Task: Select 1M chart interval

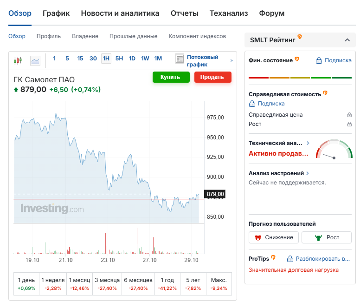Action: pyautogui.click(x=158, y=59)
